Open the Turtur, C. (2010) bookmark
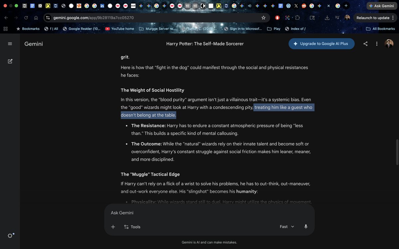Viewport: 399px width, 249px height. [x=199, y=29]
